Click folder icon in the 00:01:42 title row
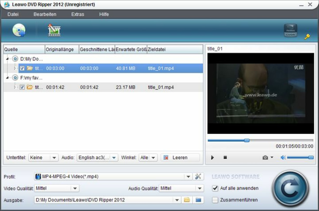The image size is (319, 211). (30, 87)
